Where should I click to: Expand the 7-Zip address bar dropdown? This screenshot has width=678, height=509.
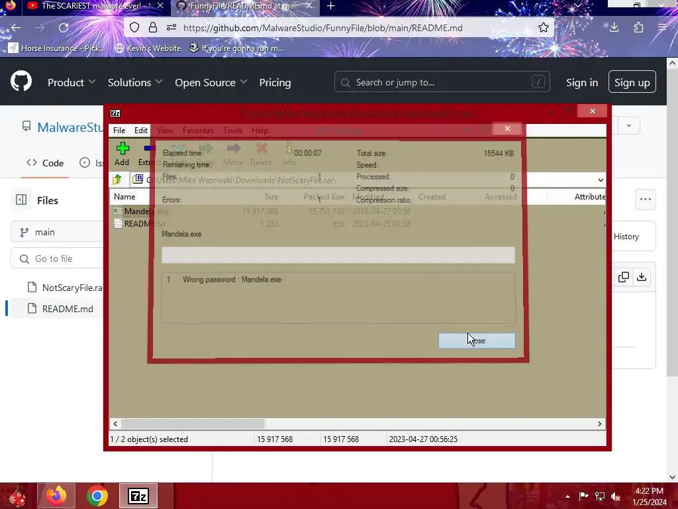coord(601,180)
